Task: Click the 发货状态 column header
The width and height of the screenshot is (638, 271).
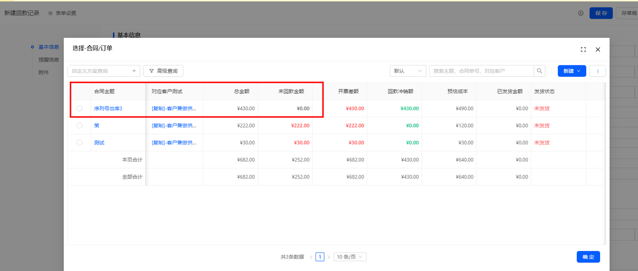Action: [544, 92]
